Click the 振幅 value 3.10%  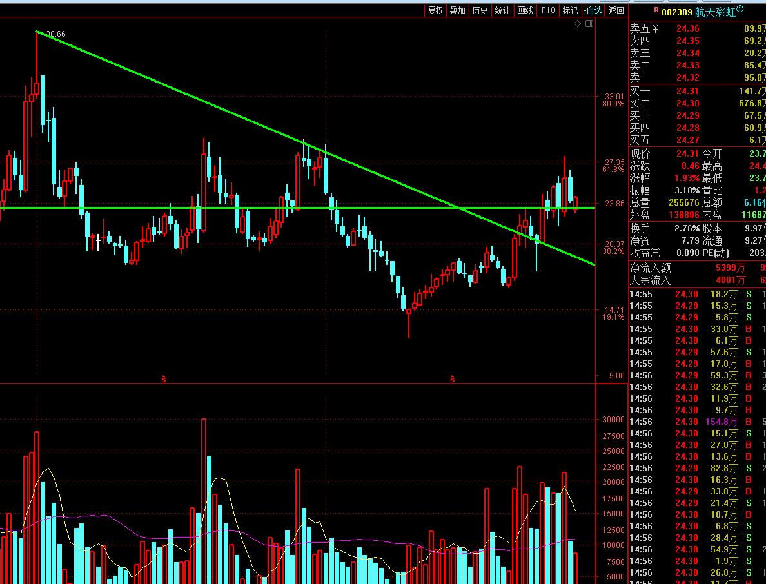point(687,190)
